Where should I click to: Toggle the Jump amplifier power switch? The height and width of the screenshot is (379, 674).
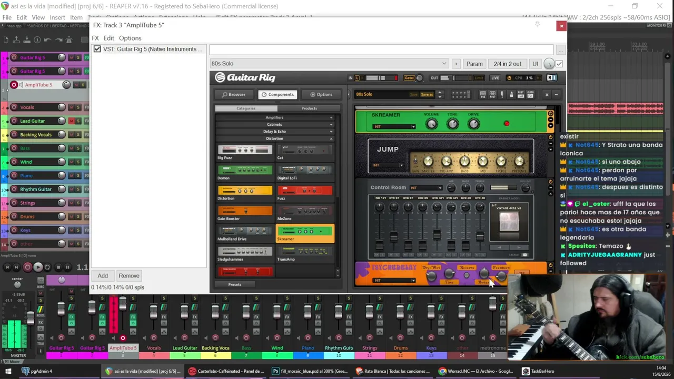click(x=550, y=137)
